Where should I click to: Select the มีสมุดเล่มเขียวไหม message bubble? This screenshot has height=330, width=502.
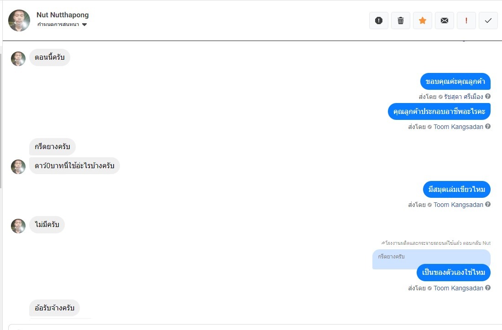pyautogui.click(x=456, y=189)
